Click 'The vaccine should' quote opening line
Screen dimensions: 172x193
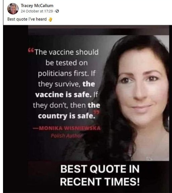point(66,52)
